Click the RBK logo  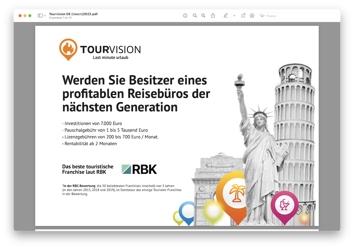click(139, 169)
